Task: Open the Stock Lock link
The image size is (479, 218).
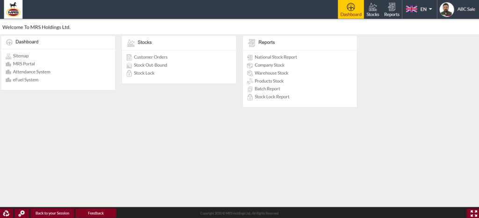Action: (x=144, y=73)
